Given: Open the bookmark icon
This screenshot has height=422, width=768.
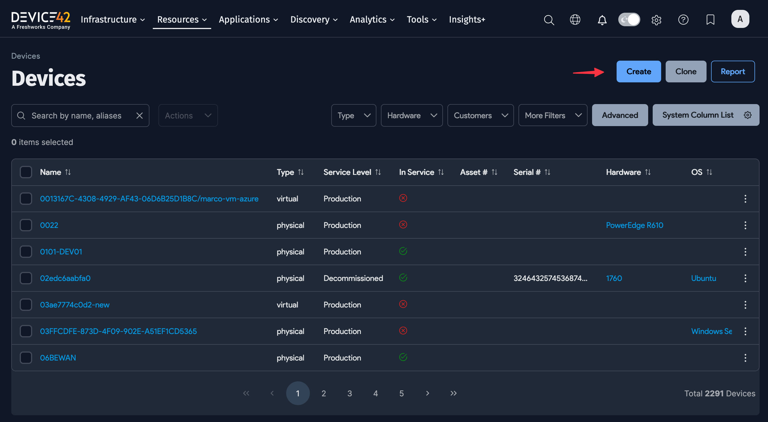Looking at the screenshot, I should (x=710, y=20).
